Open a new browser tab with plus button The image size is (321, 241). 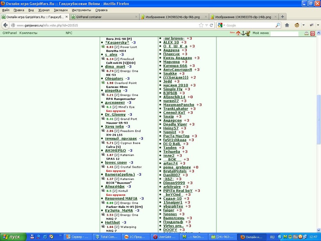[x=282, y=17]
